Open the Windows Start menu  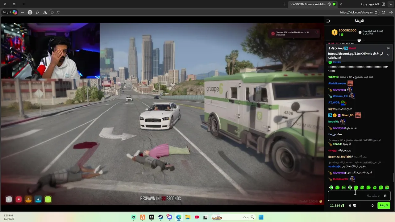[x=261, y=217]
